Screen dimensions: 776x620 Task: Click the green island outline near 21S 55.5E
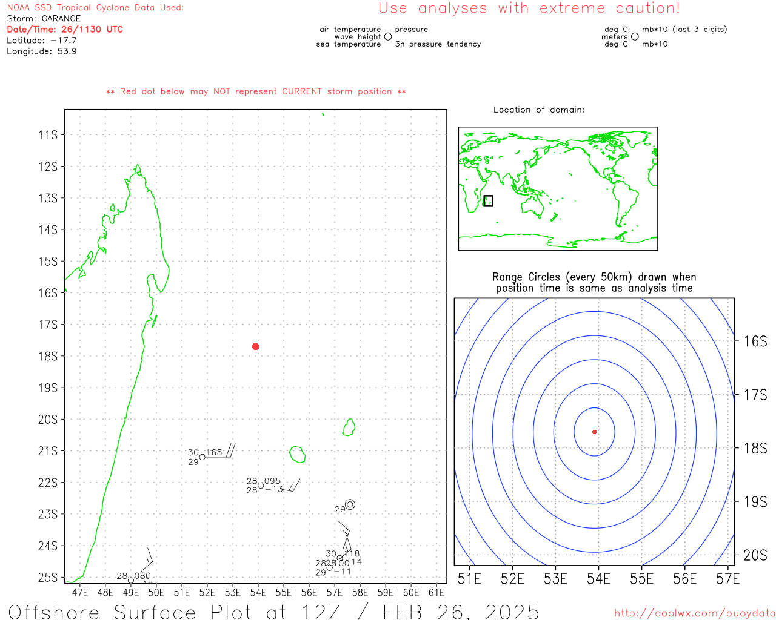(297, 455)
